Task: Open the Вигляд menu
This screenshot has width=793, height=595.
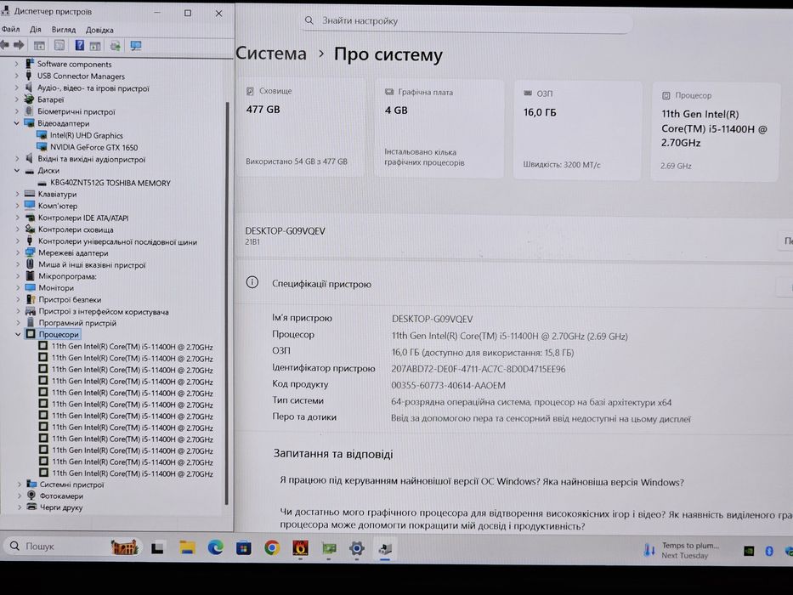Action: tap(63, 30)
